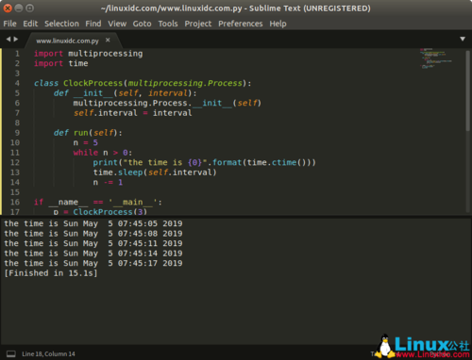Click the Line 18, Column 14 status text
The height and width of the screenshot is (360, 472).
tap(48, 354)
